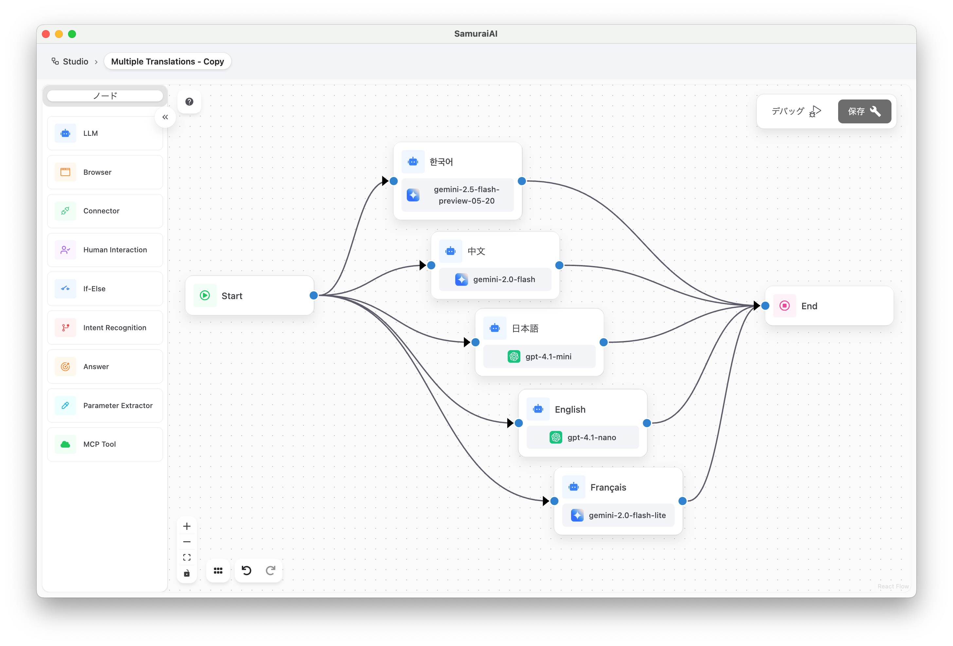Collapse the node sidebar with double chevron

[x=165, y=117]
